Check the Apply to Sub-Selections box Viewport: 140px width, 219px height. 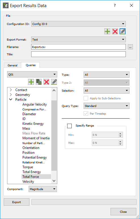86,98
